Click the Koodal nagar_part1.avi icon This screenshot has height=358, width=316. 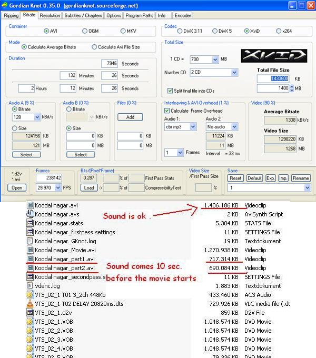pos(30,258)
